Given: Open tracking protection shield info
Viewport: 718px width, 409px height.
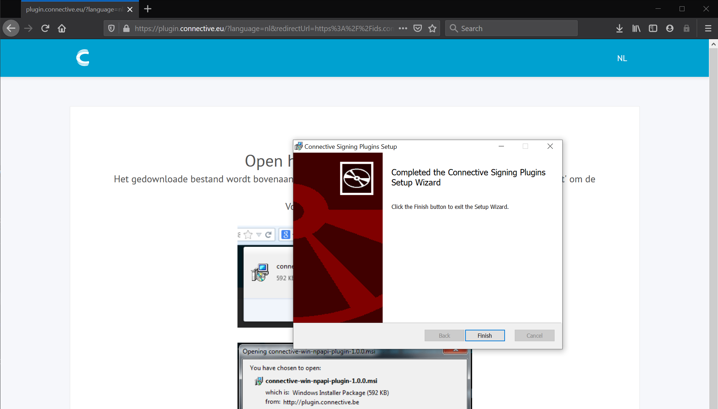Looking at the screenshot, I should pyautogui.click(x=111, y=28).
